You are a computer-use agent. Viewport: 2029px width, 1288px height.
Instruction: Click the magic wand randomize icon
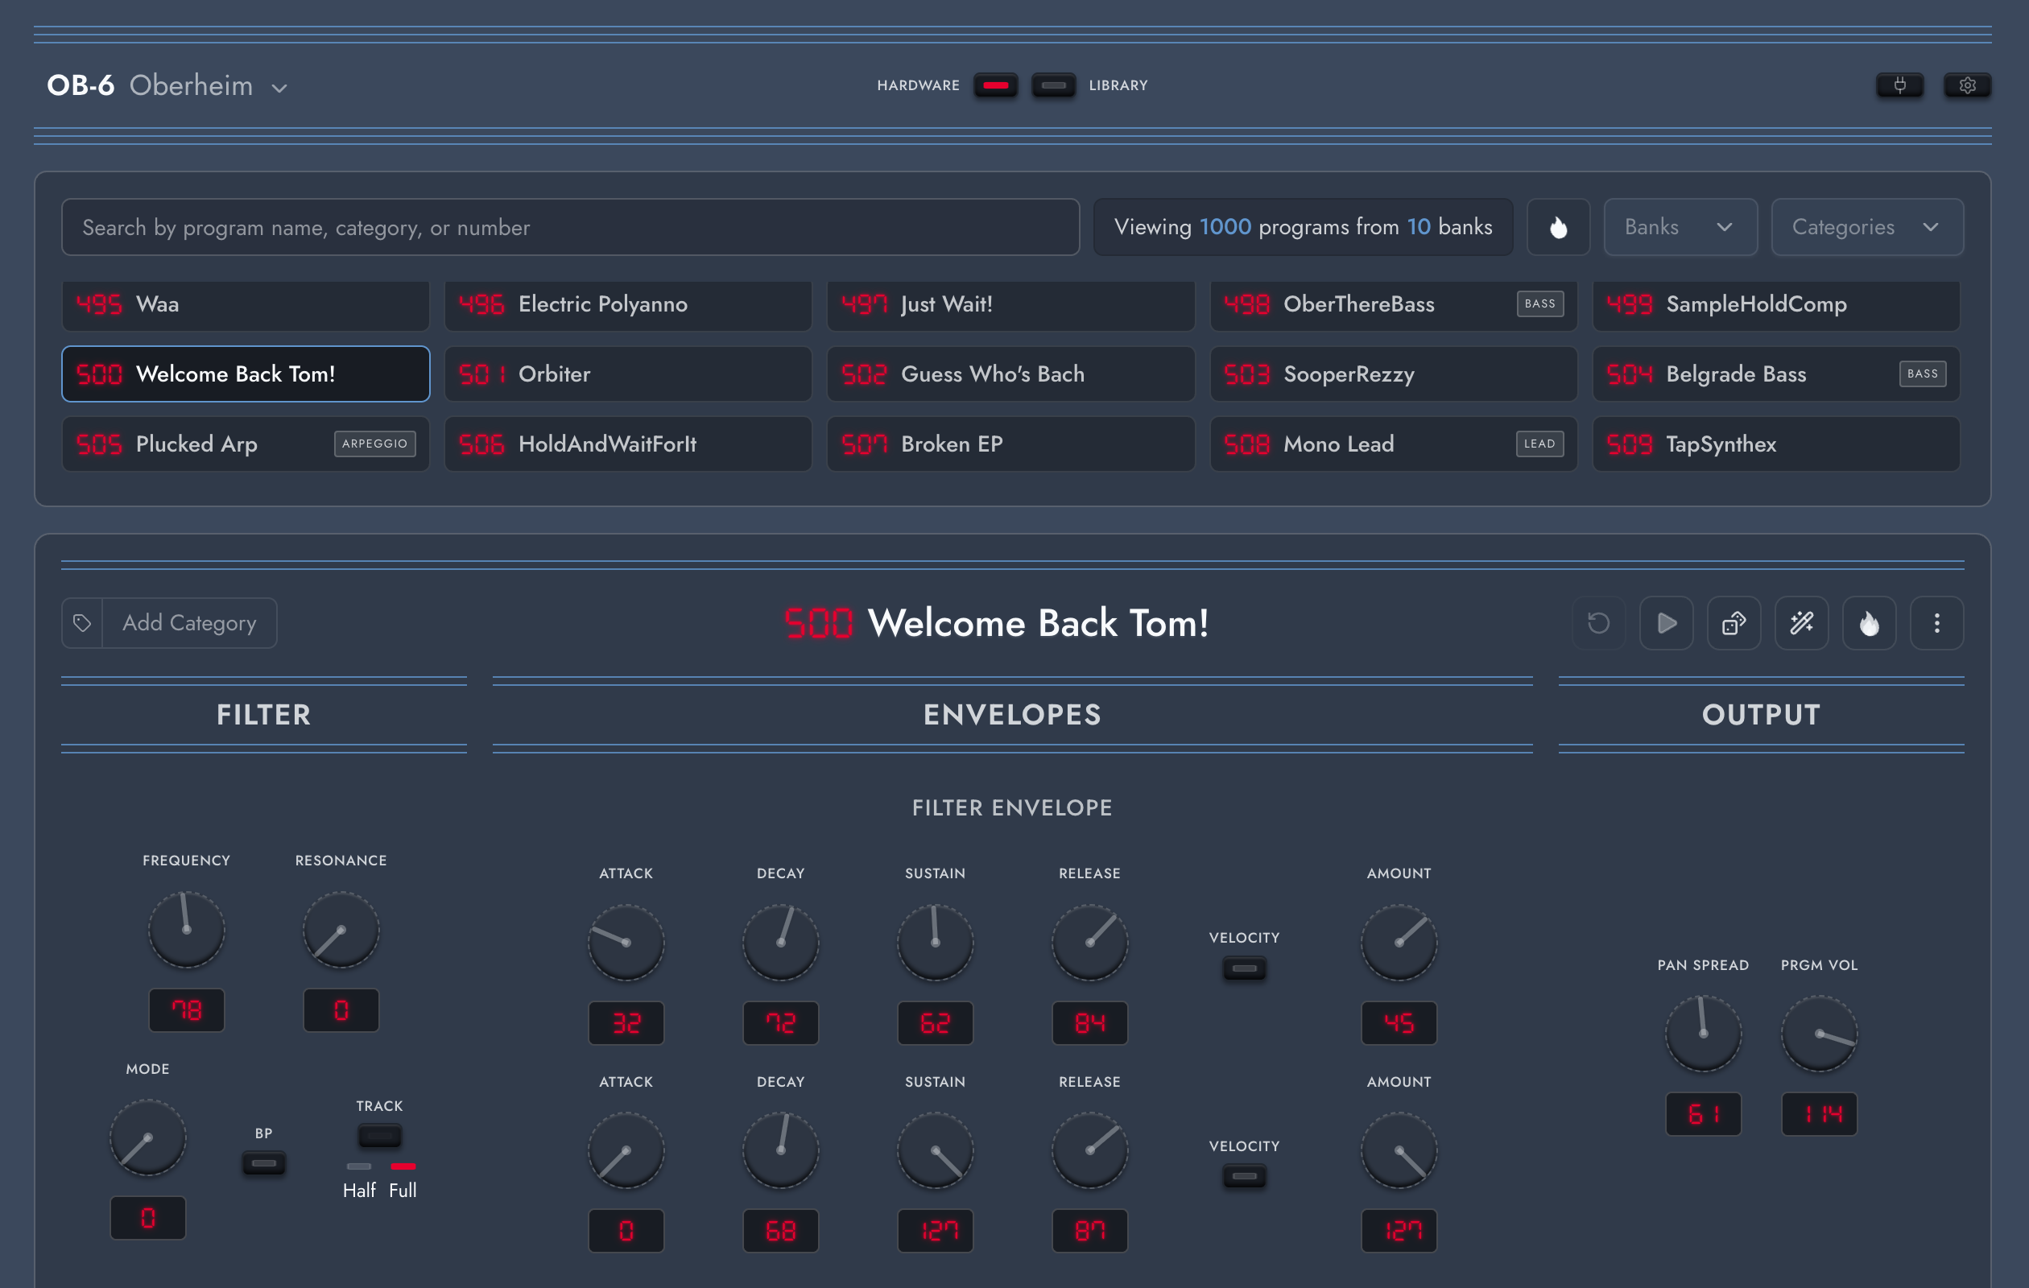pos(1801,622)
